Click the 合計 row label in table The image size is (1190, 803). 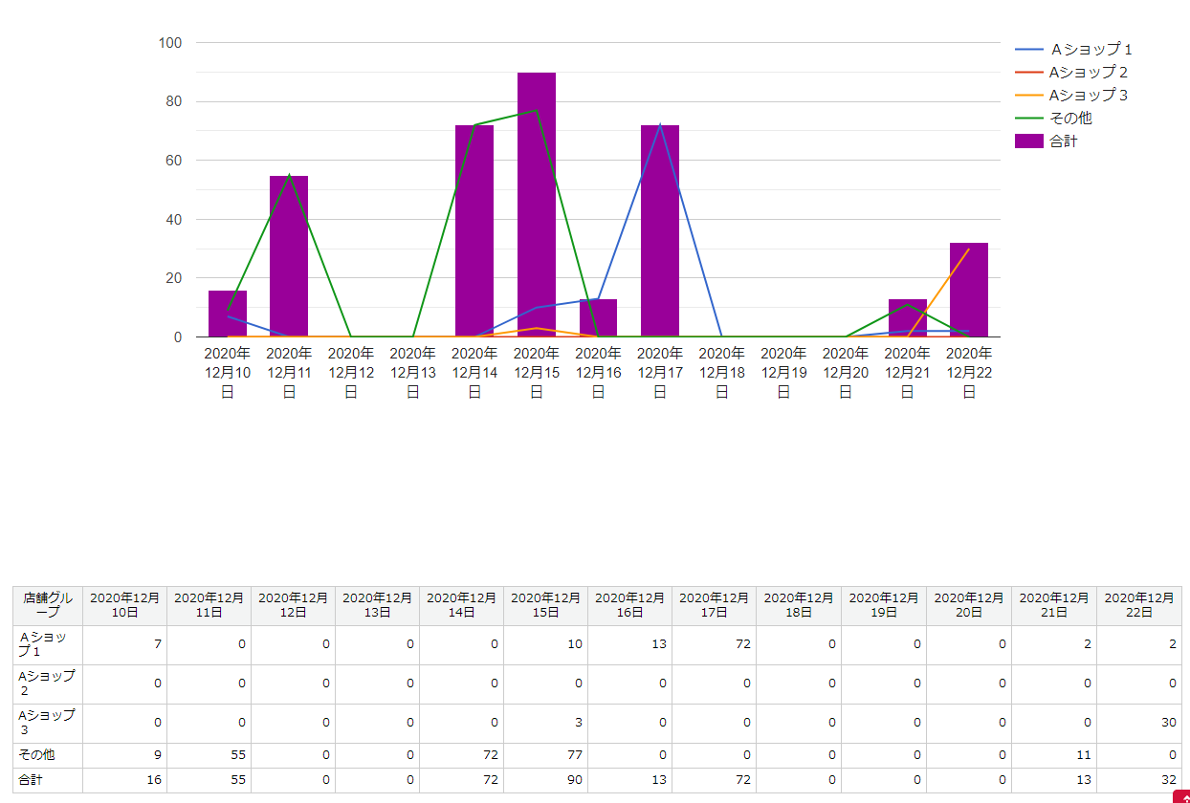(x=48, y=780)
